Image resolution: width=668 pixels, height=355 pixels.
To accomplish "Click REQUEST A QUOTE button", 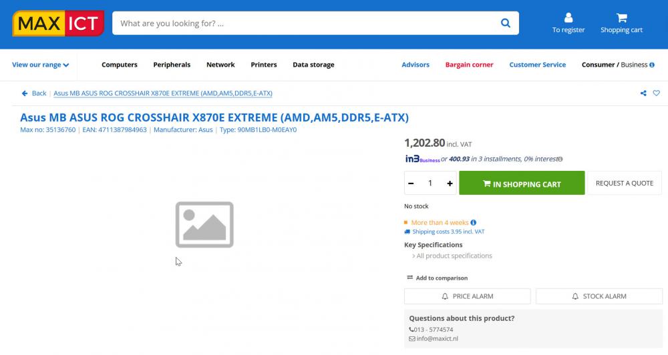I will [625, 183].
